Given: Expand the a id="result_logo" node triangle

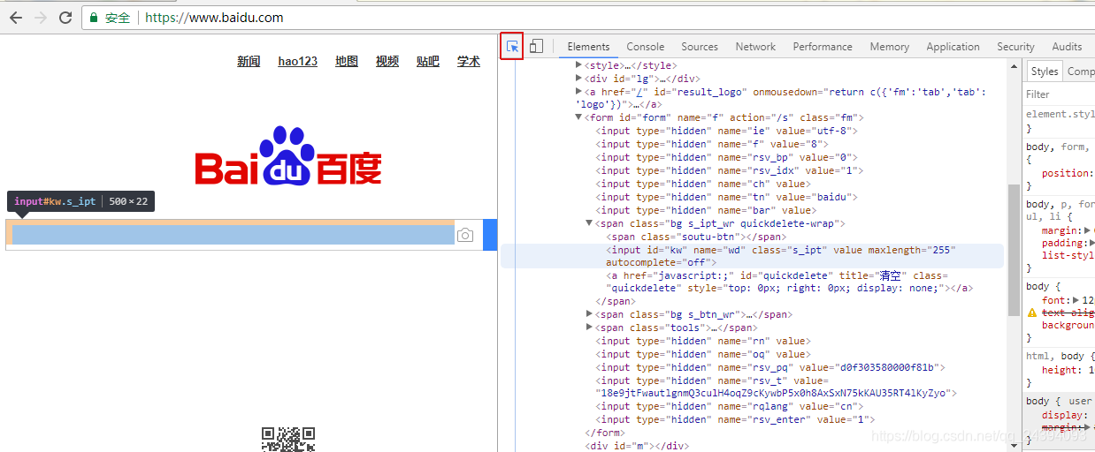Looking at the screenshot, I should click(578, 92).
